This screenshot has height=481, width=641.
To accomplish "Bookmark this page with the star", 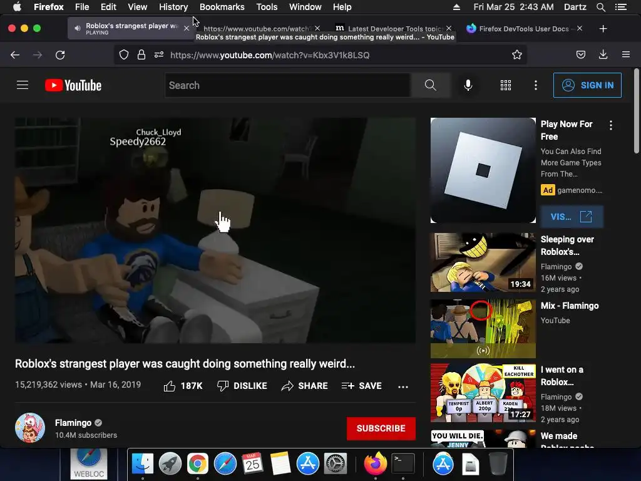I will point(516,55).
